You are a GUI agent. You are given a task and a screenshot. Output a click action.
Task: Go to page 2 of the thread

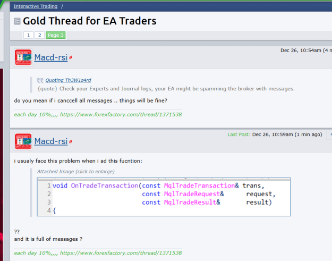click(x=40, y=35)
